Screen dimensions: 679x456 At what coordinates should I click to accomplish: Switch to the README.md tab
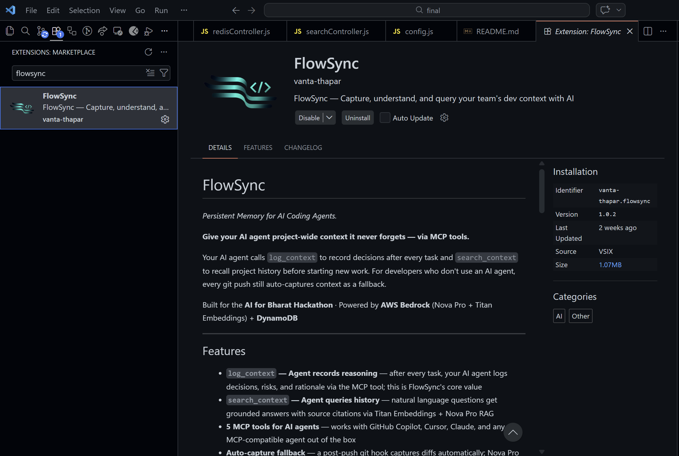point(496,31)
